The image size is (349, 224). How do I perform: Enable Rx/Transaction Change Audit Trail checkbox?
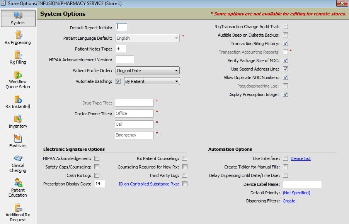pos(286,27)
